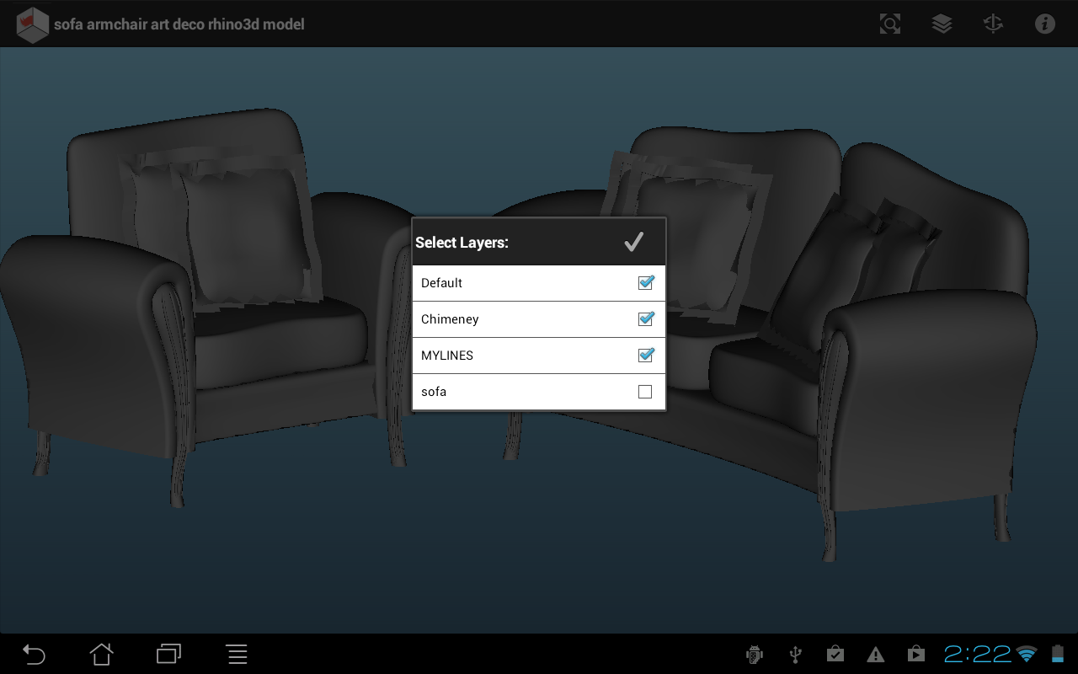Uncheck the Default layer checkbox
Viewport: 1078px width, 674px height.
[645, 283]
